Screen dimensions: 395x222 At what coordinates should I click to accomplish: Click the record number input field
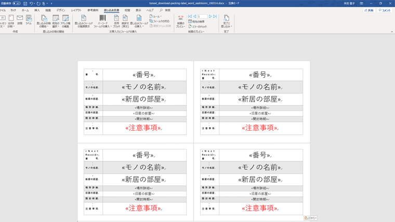tap(202, 17)
